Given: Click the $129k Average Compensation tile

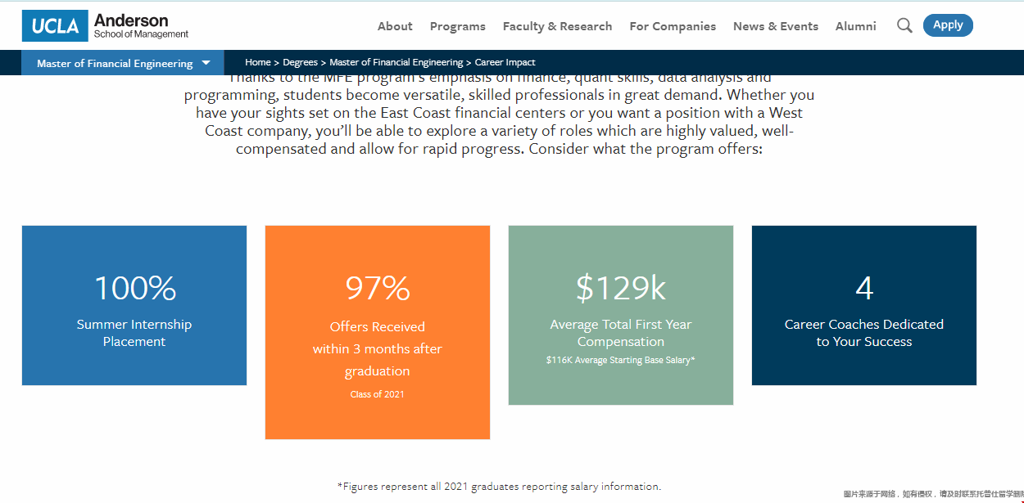Looking at the screenshot, I should [621, 315].
